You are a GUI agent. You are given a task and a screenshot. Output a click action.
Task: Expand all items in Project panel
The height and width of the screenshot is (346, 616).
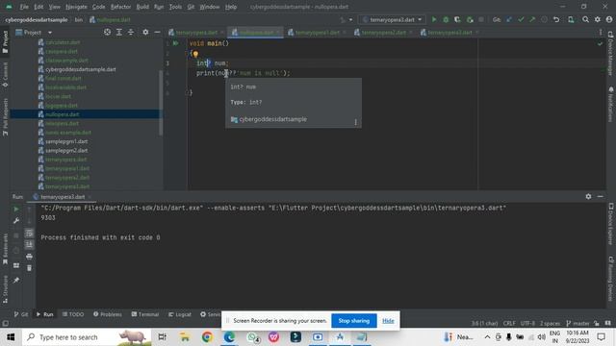click(119, 32)
